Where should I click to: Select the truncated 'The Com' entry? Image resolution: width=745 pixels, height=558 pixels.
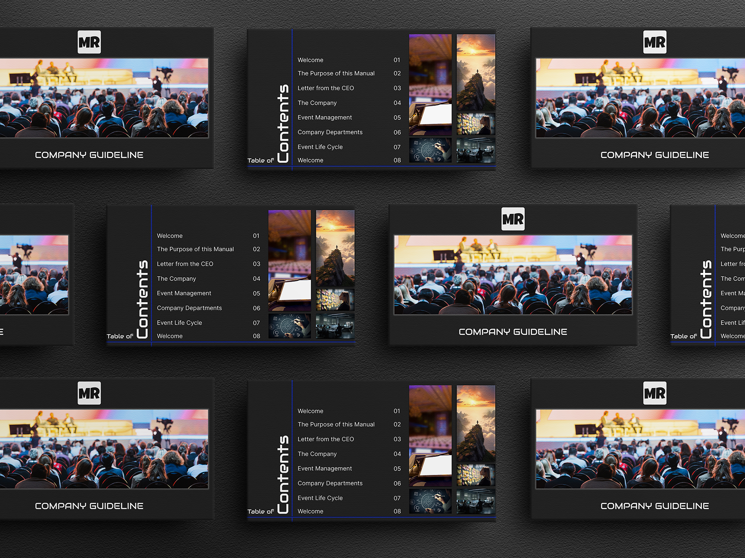(x=732, y=279)
